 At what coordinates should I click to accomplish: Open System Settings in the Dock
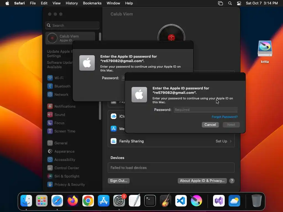119,201
